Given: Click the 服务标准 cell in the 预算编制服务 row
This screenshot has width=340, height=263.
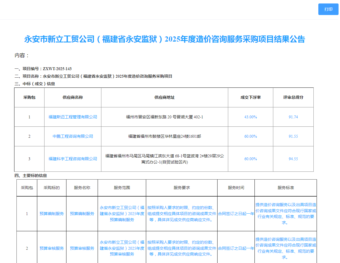Looking at the screenshot, I should point(286,214).
